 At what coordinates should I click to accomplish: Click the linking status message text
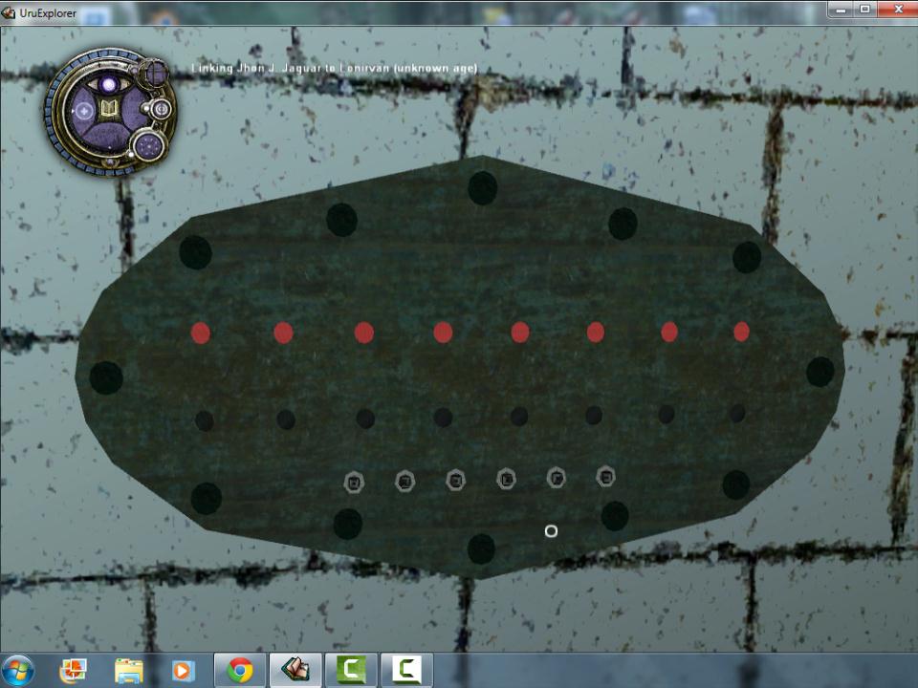[335, 69]
